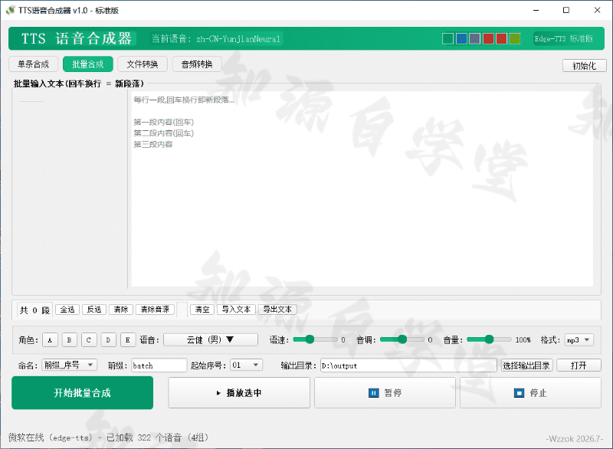Minimize the TTS语音合成器 window
The width and height of the screenshot is (613, 449).
(536, 10)
